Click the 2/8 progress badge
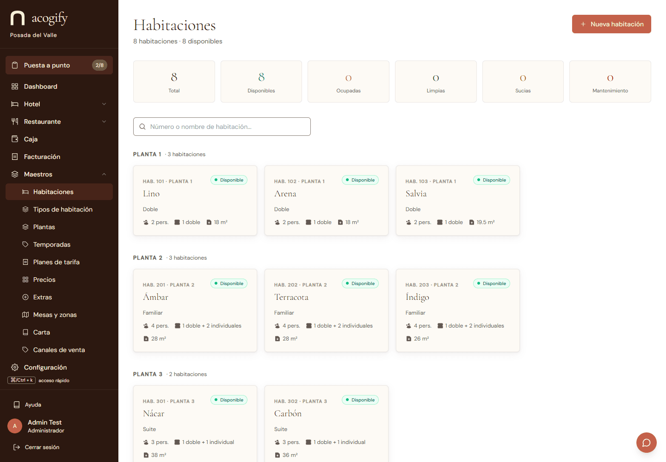 (99, 65)
